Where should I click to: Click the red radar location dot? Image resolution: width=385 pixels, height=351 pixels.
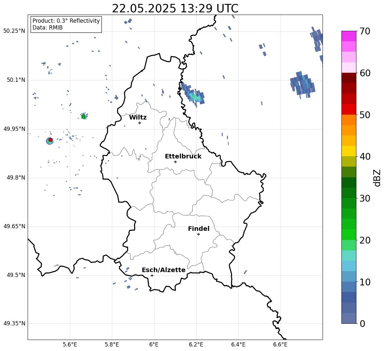pyautogui.click(x=50, y=140)
